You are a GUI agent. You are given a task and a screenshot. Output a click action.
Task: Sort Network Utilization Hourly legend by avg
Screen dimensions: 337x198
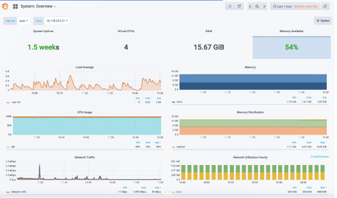(x=323, y=188)
